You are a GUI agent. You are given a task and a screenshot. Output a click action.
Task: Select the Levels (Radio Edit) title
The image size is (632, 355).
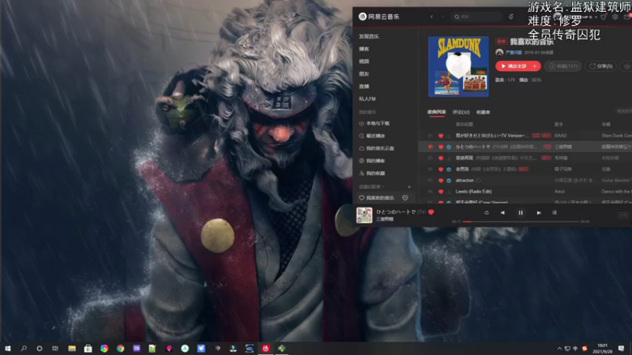pos(473,192)
